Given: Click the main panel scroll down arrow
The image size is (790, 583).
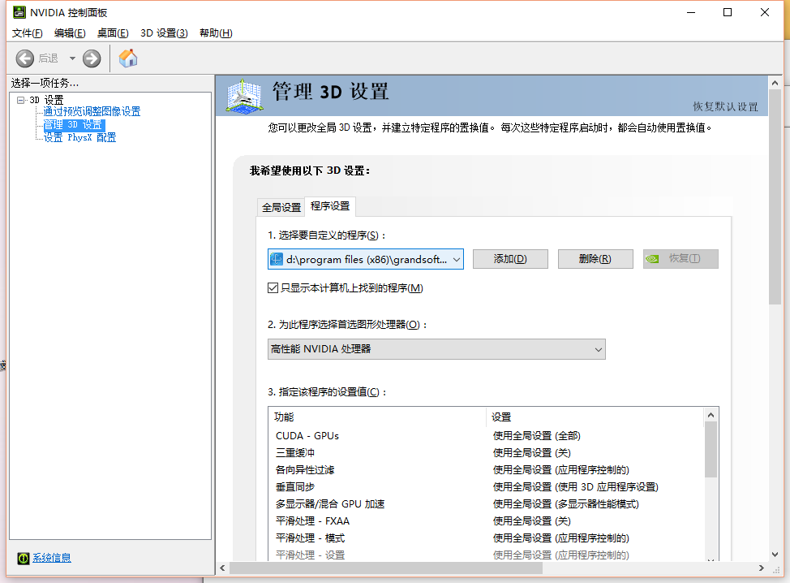Looking at the screenshot, I should [x=775, y=555].
